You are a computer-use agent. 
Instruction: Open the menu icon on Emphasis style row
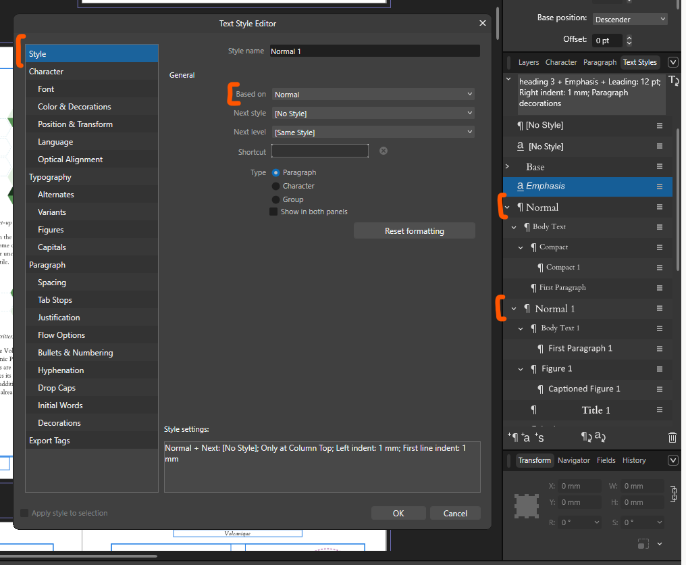coord(660,187)
